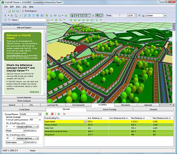Select the Public Park row

109,128
